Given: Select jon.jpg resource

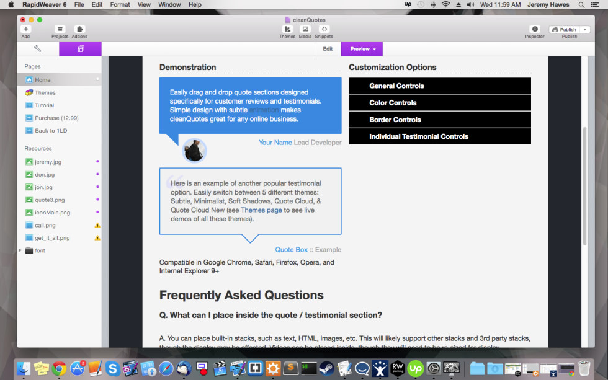Looking at the screenshot, I should [59, 187].
